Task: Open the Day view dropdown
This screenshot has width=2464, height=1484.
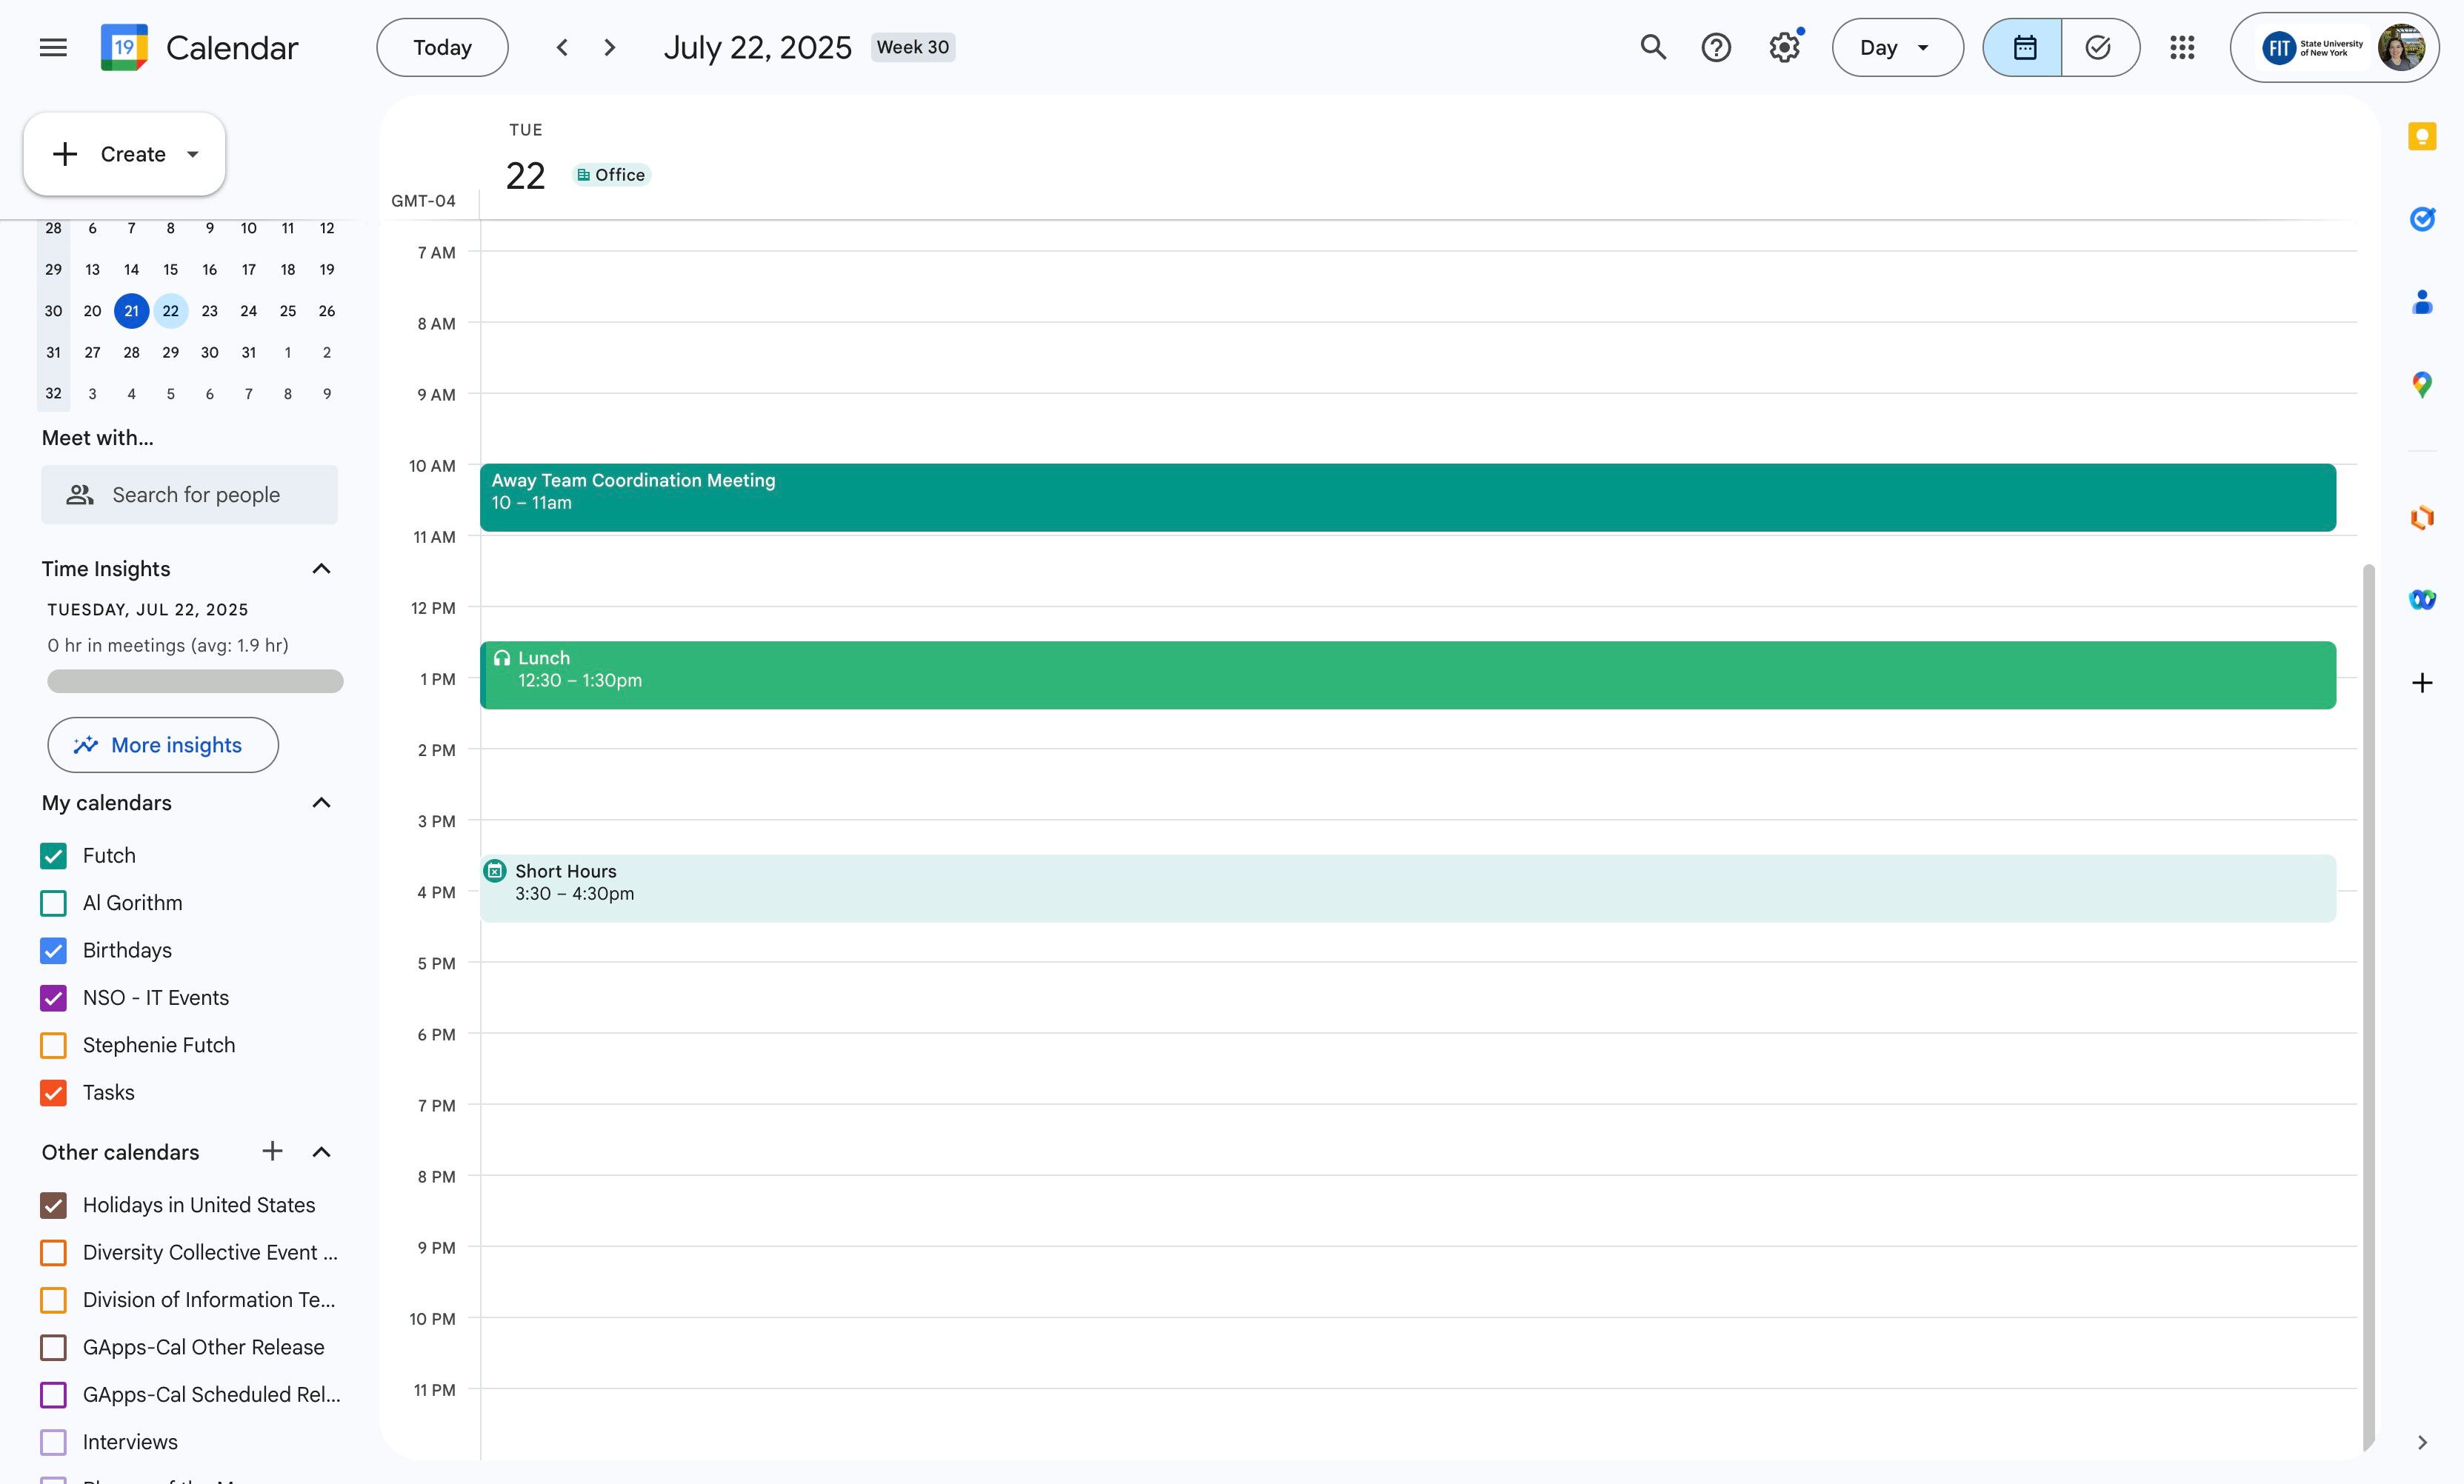Action: 1897,47
